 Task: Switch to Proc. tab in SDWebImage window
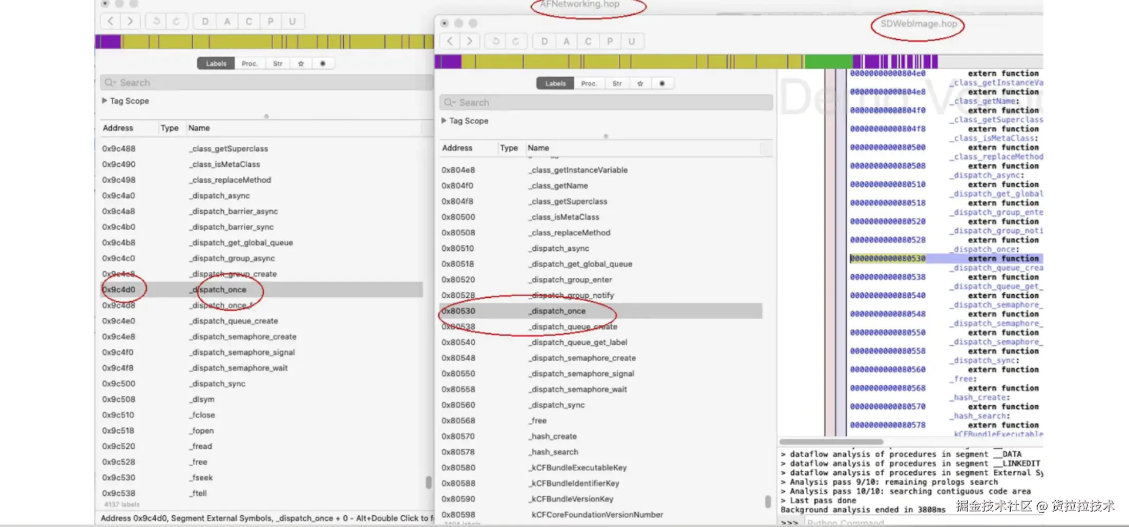(589, 83)
